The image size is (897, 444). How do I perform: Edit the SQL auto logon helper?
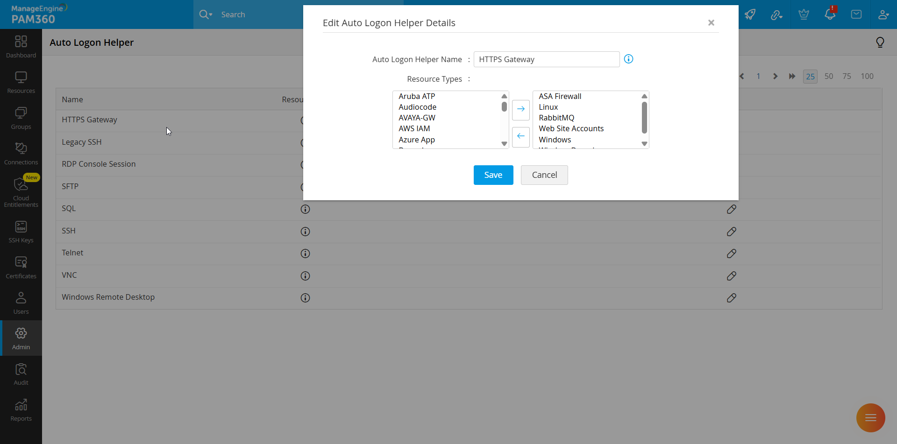coord(732,209)
